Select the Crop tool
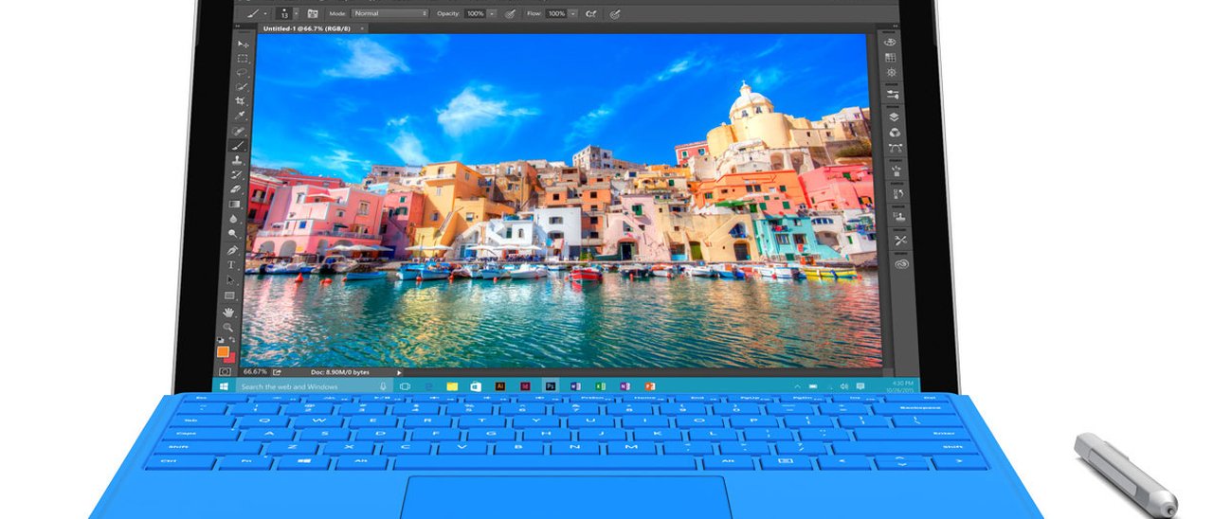The height and width of the screenshot is (519, 1213). click(241, 100)
